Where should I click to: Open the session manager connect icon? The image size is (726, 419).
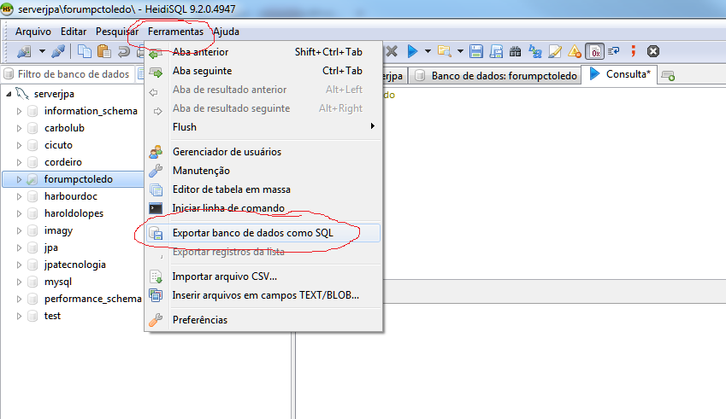click(24, 51)
